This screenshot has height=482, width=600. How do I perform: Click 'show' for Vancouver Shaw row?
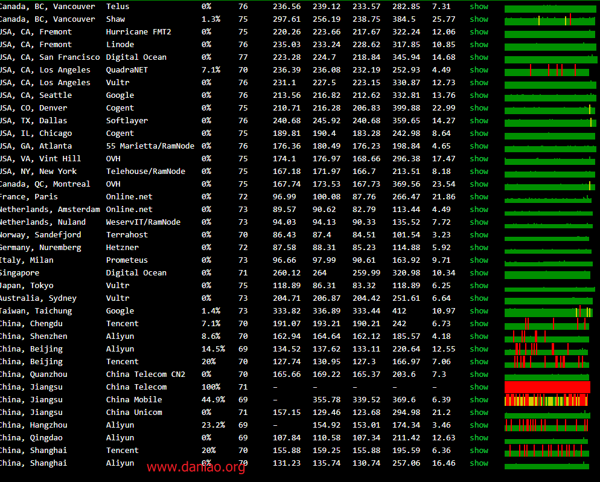pyautogui.click(x=479, y=19)
